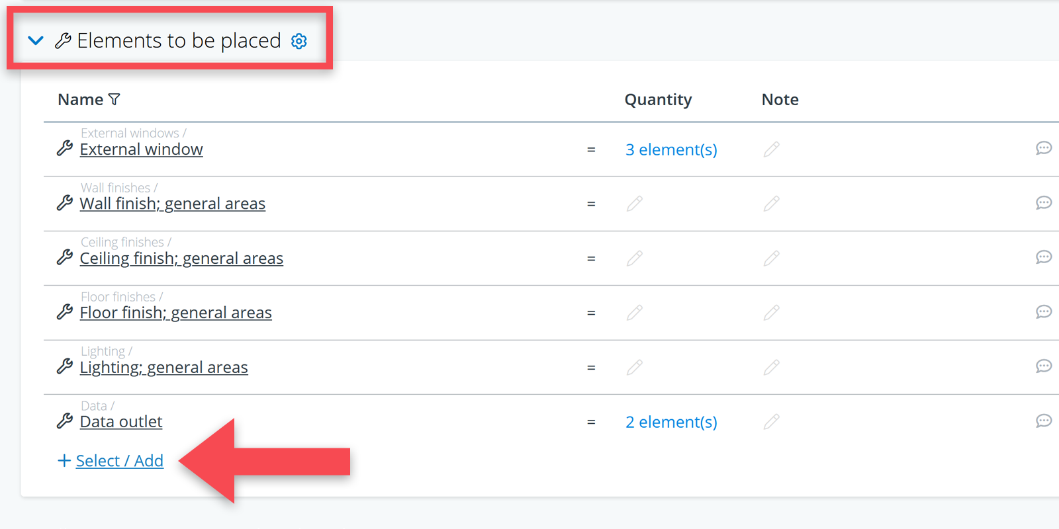
Task: Open the Data outlet element link
Action: coord(121,422)
